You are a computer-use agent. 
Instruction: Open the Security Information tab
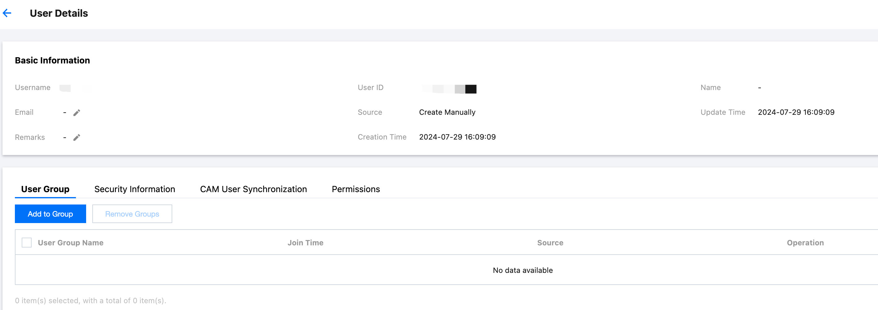tap(135, 189)
